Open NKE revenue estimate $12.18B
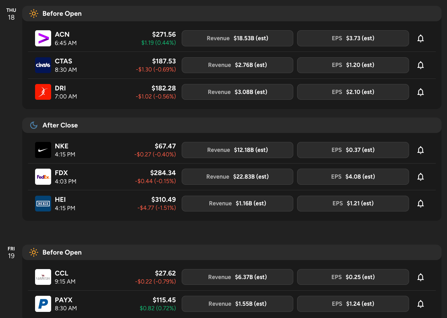Viewport: 447px width, 318px height. [237, 150]
